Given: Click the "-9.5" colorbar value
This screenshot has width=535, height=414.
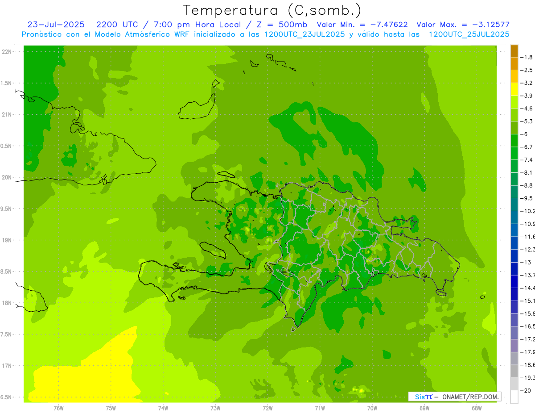Looking at the screenshot, I should point(527,198).
